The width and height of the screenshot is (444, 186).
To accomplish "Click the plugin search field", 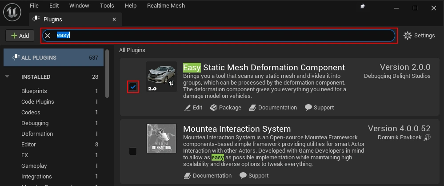I will pyautogui.click(x=219, y=36).
